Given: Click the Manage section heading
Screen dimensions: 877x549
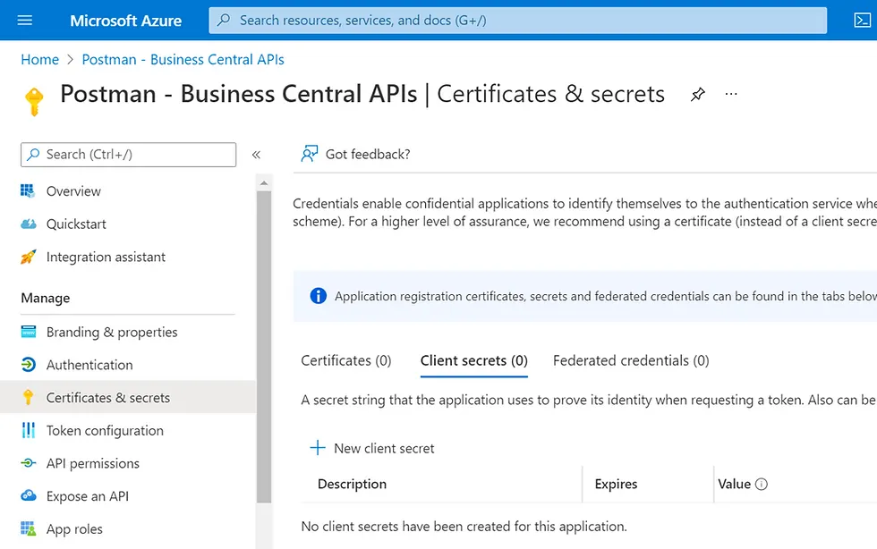Looking at the screenshot, I should pyautogui.click(x=46, y=298).
